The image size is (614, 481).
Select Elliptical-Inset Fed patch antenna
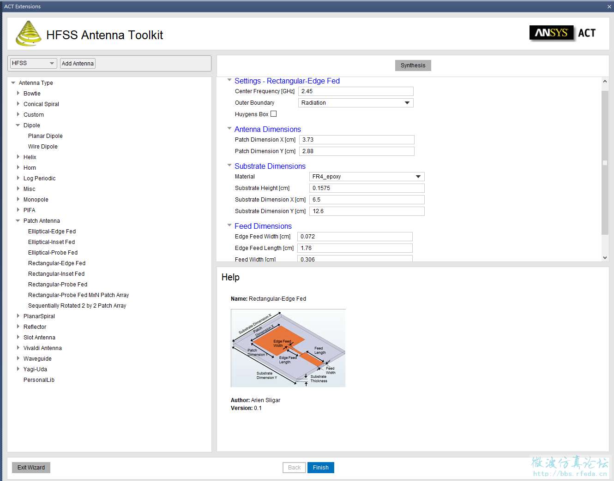point(51,242)
